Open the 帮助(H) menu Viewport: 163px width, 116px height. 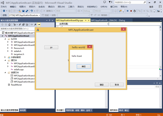click(124, 7)
